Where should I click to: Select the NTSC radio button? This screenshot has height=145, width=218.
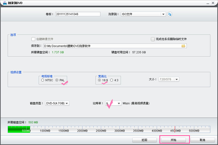pyautogui.click(x=43, y=80)
